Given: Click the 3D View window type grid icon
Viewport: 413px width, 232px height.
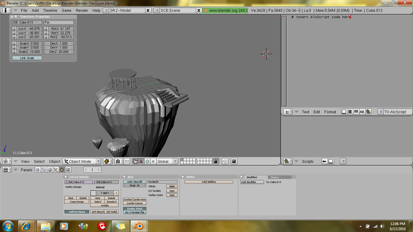Looking at the screenshot, I should point(7,161).
